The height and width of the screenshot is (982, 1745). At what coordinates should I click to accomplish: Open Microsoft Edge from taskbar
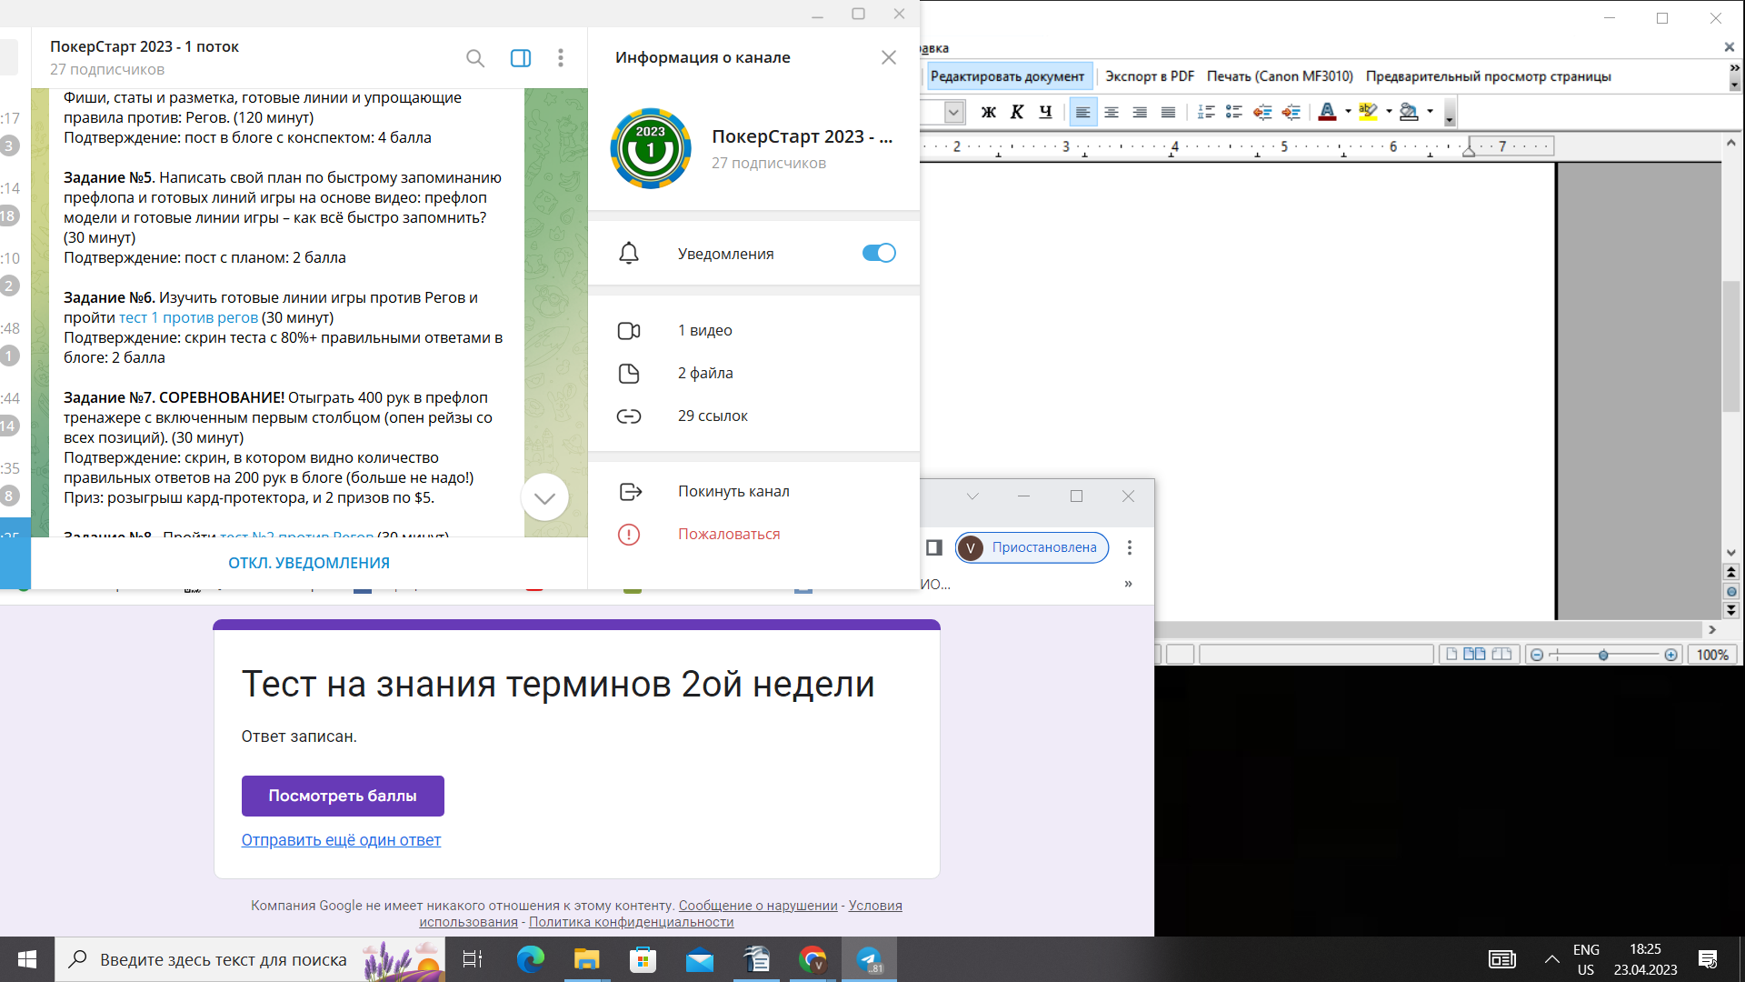click(531, 959)
